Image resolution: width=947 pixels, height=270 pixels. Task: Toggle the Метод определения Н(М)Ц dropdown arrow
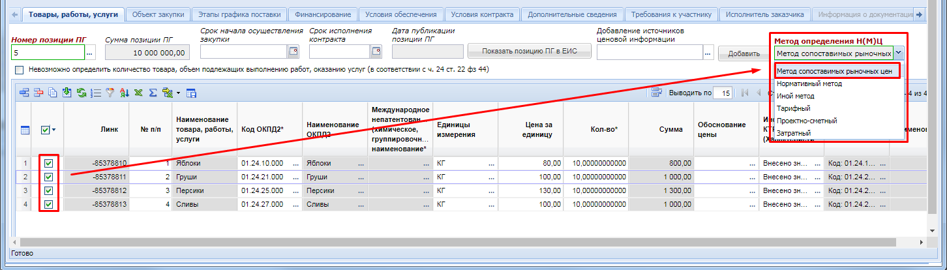point(899,53)
